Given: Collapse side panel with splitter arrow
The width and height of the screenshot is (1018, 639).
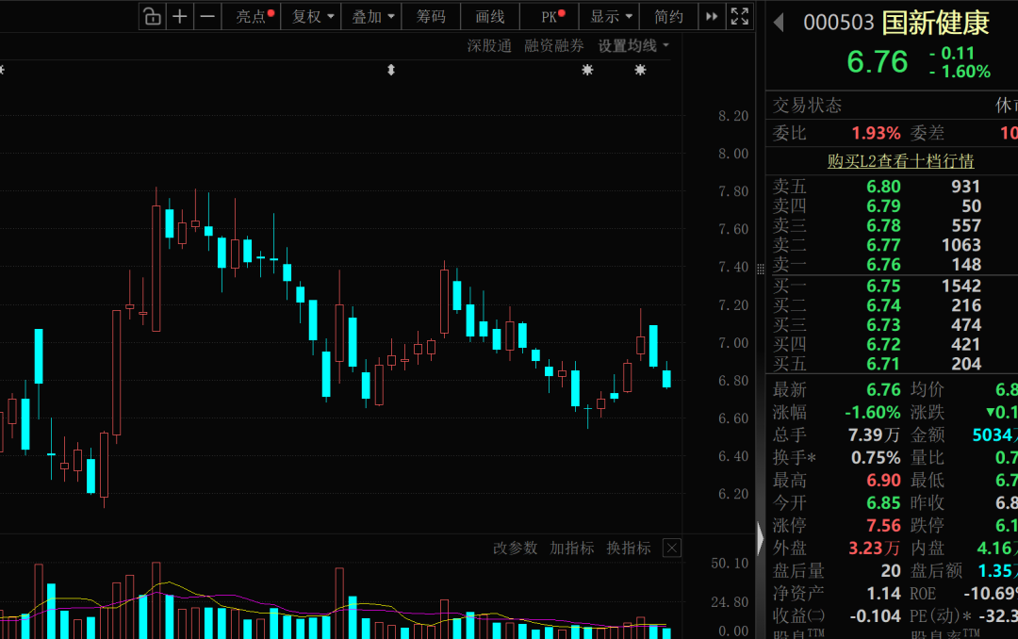Looking at the screenshot, I should coord(761,538).
